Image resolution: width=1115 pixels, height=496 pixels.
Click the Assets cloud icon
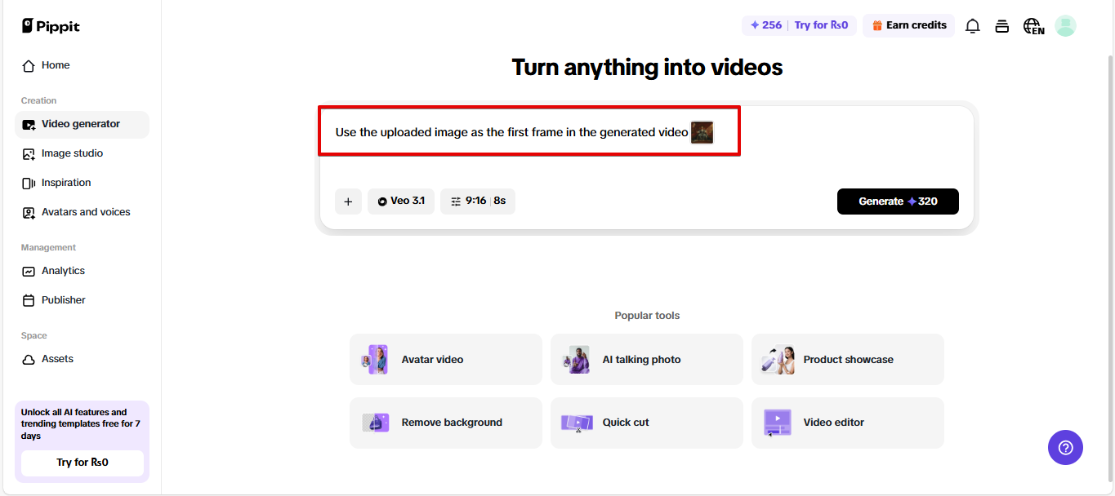[x=29, y=359]
